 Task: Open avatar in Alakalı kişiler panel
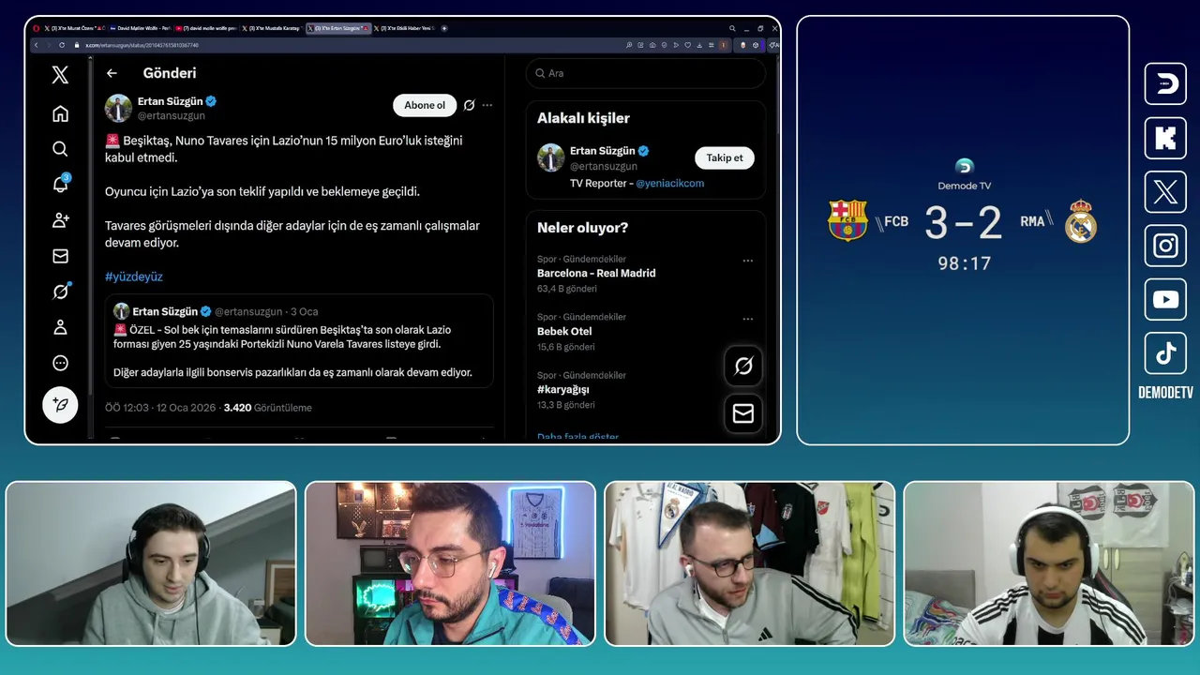click(551, 157)
